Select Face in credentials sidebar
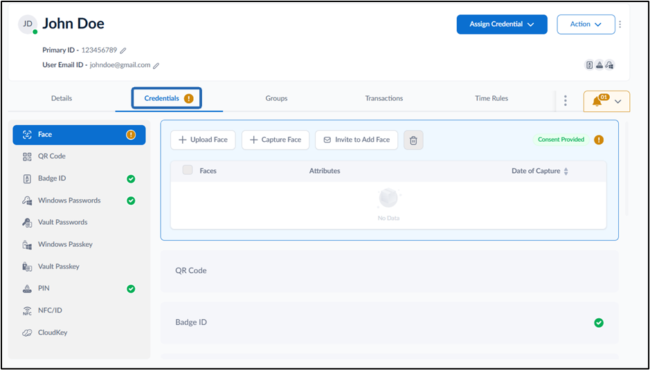Image resolution: width=650 pixels, height=370 pixels. (x=79, y=135)
